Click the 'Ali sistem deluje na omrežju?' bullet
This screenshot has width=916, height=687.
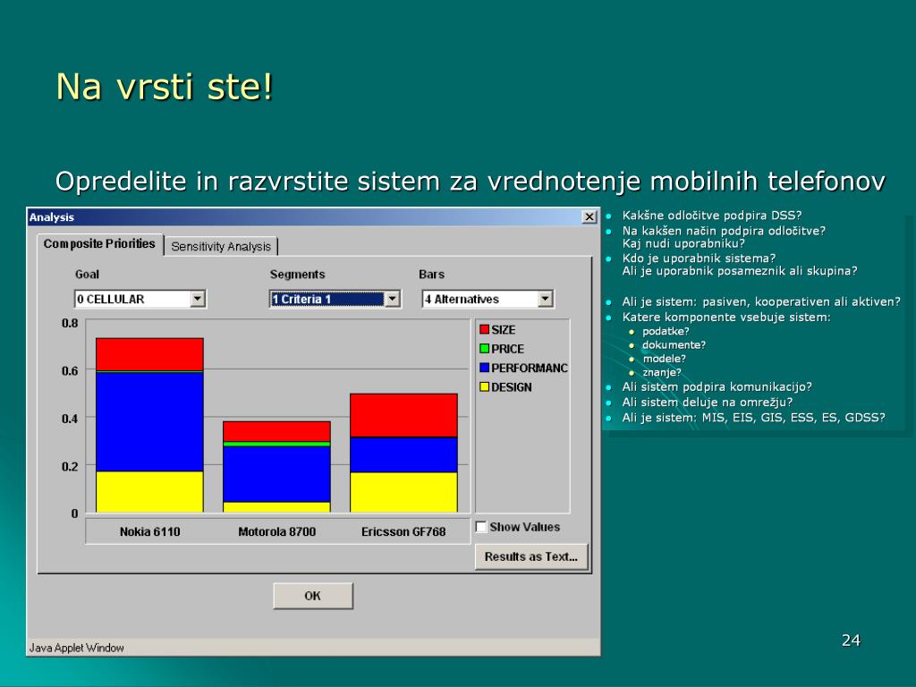708,402
